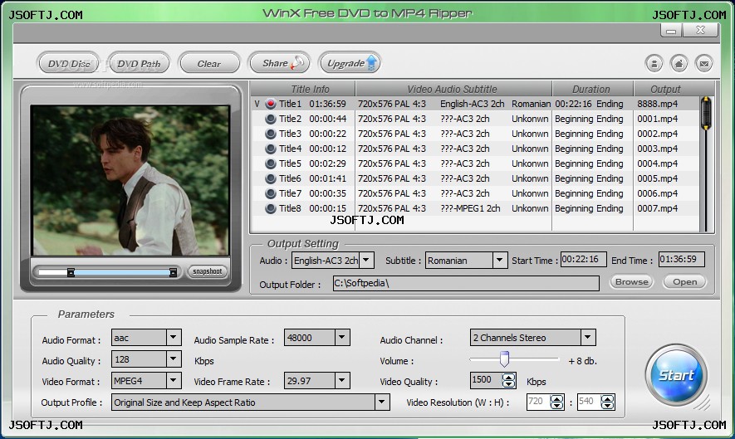
Task: Browse for an output folder
Action: click(x=631, y=281)
